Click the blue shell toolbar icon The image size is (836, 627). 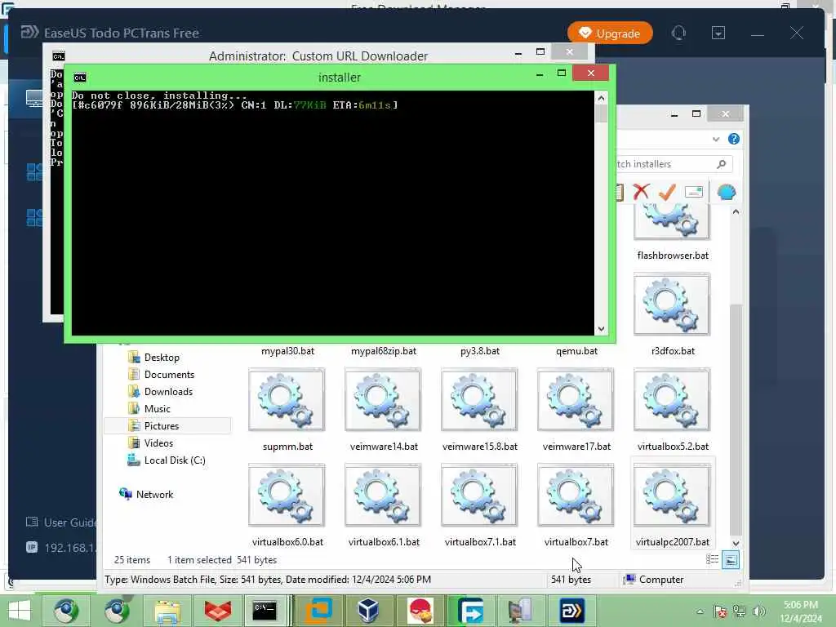pos(726,192)
